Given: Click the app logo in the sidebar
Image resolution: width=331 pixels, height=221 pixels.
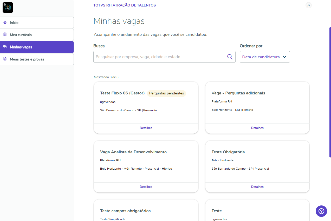Looking at the screenshot, I should pos(8,8).
